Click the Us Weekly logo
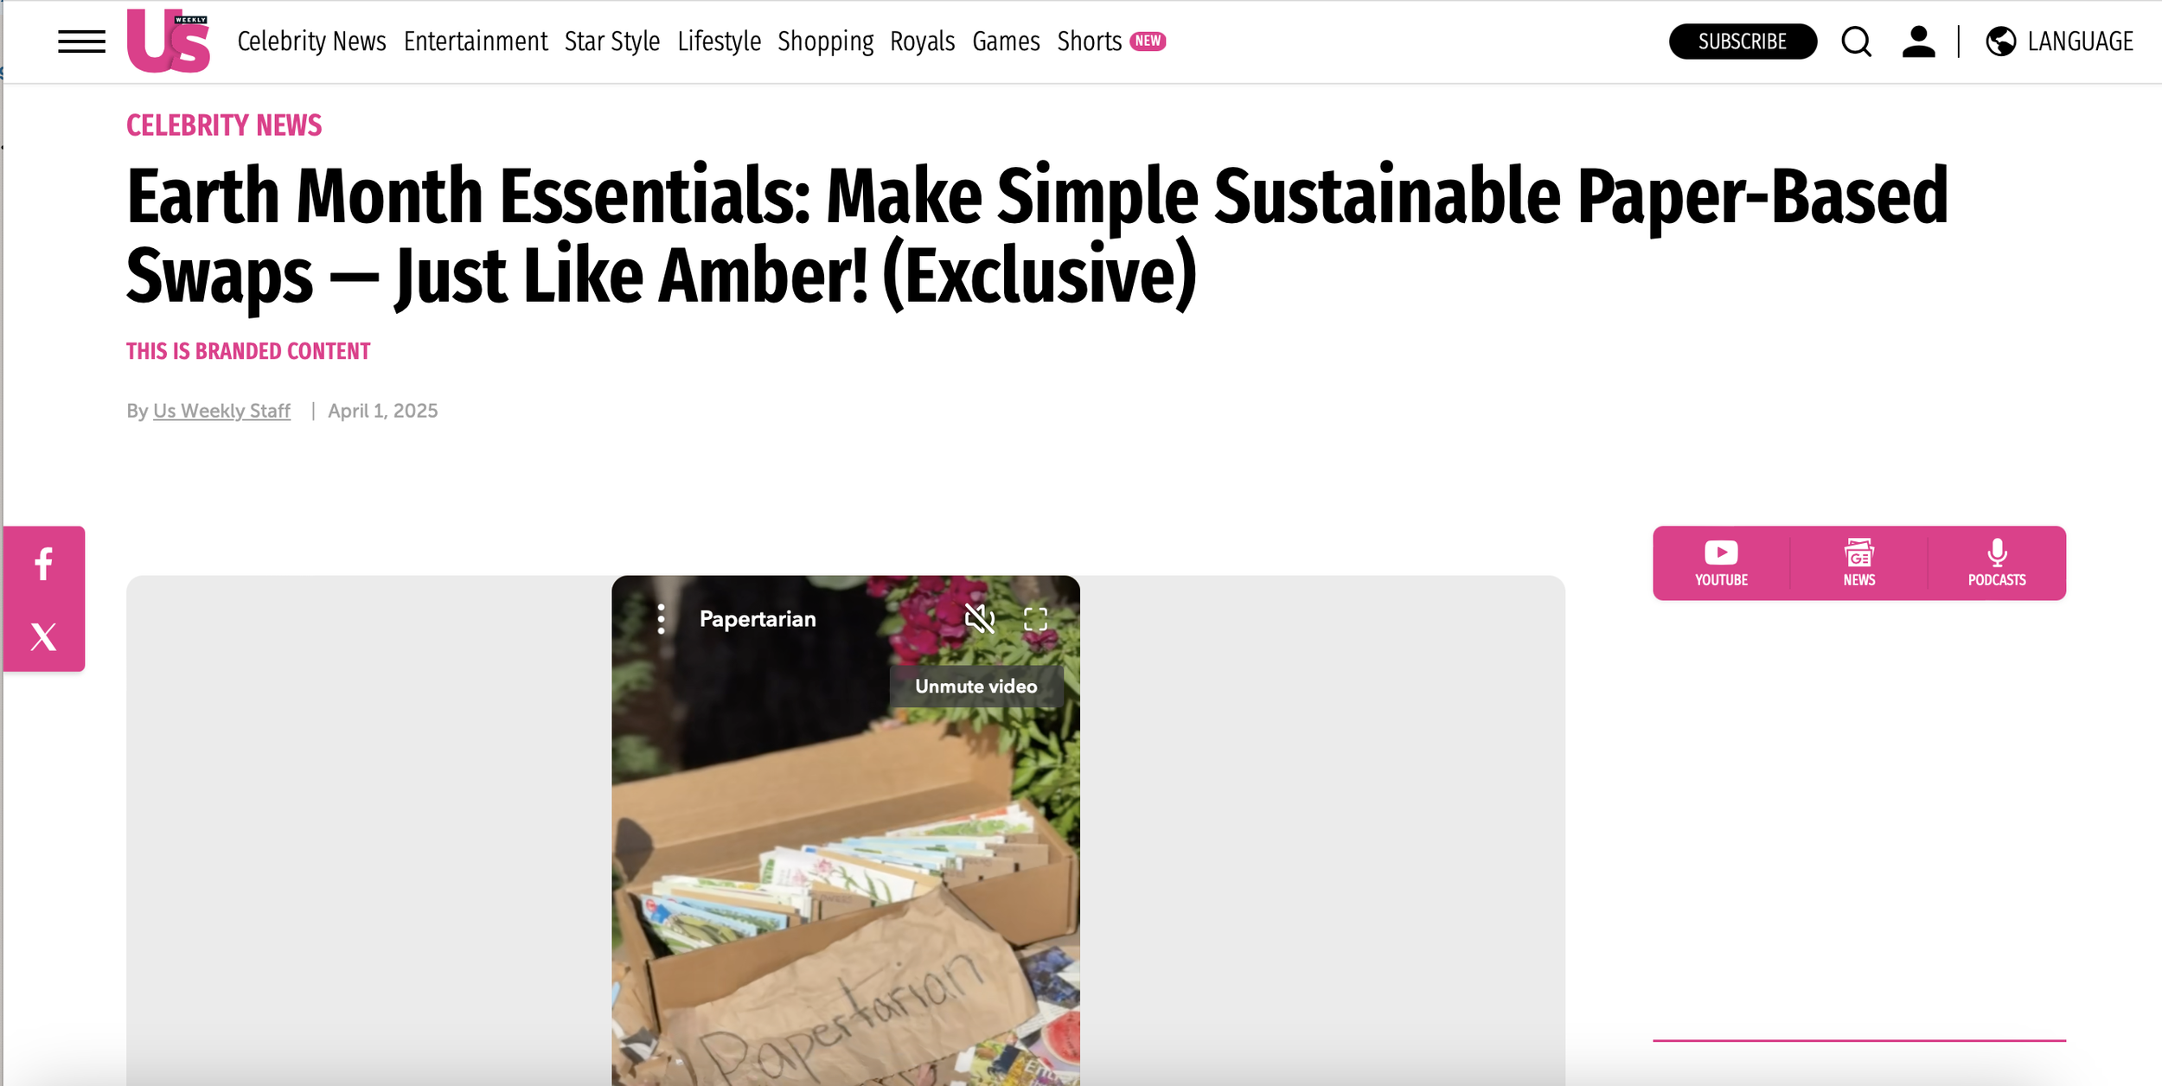2162x1086 pixels. click(169, 41)
